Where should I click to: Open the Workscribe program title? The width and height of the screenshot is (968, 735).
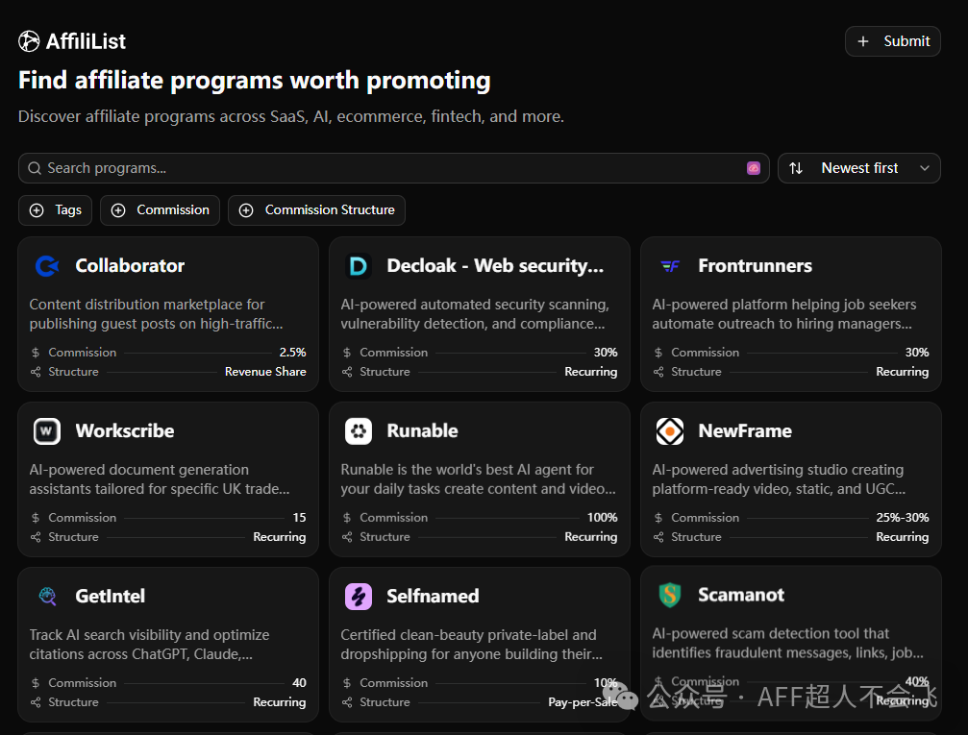coord(125,431)
